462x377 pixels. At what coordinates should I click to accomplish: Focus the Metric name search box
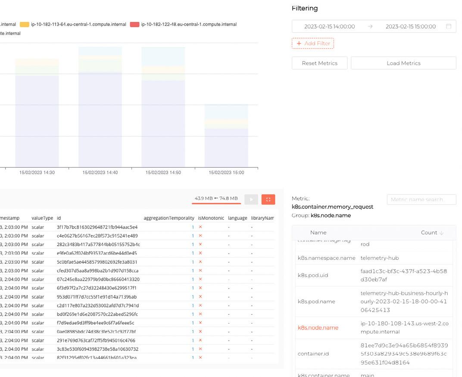[x=421, y=199]
